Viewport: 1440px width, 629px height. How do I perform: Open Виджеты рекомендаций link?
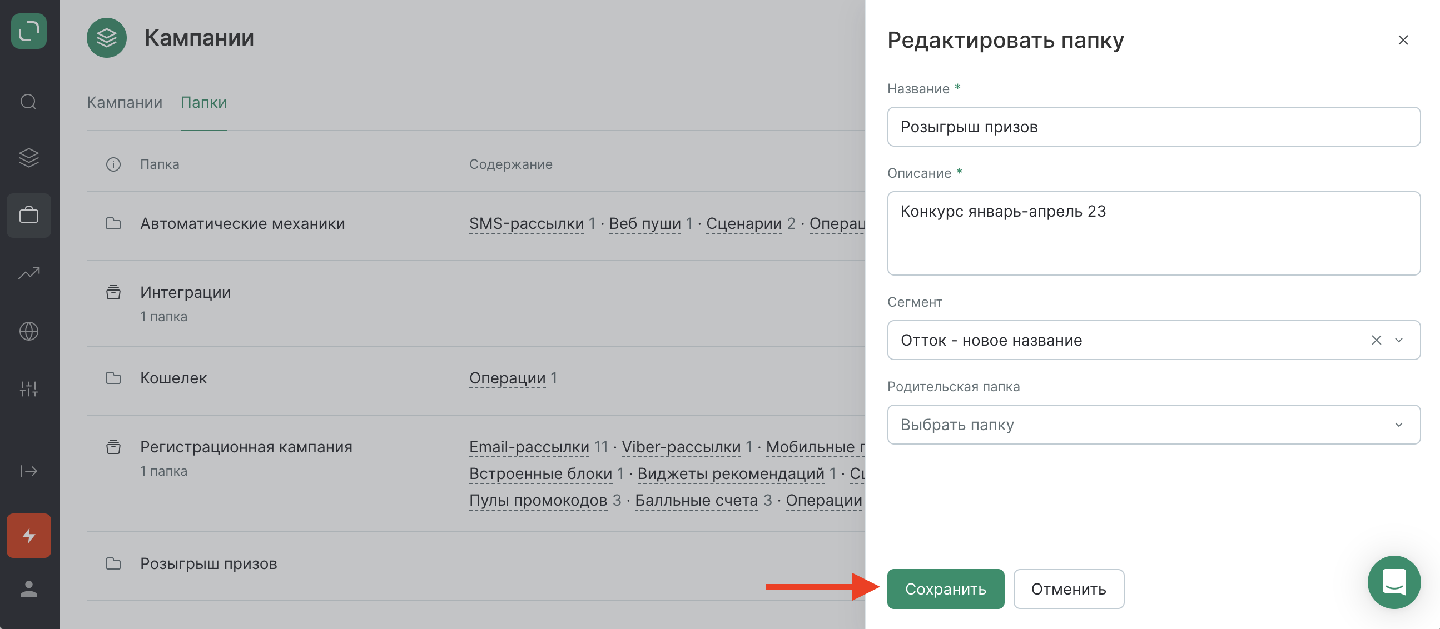pos(731,474)
